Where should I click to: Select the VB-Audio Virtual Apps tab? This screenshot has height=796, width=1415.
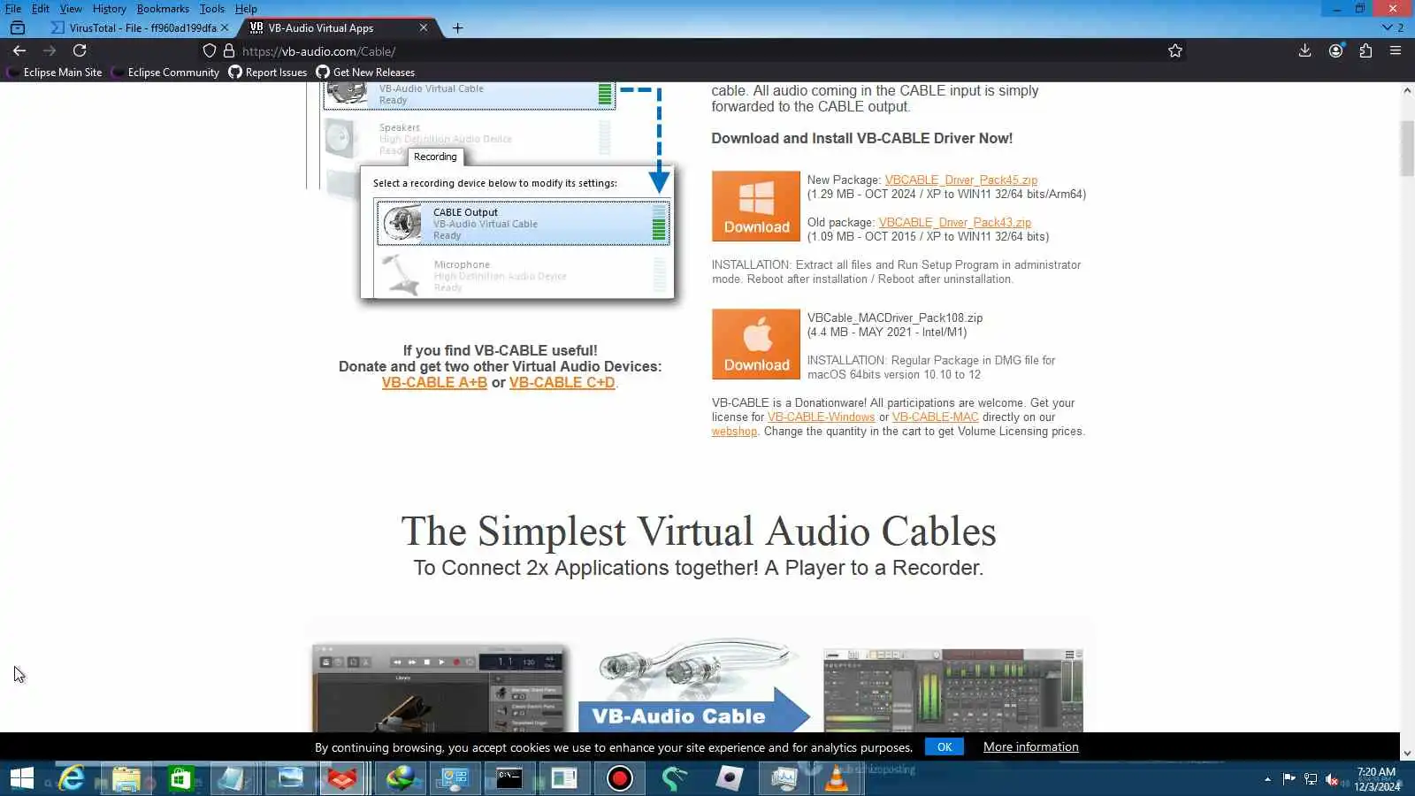coord(338,27)
